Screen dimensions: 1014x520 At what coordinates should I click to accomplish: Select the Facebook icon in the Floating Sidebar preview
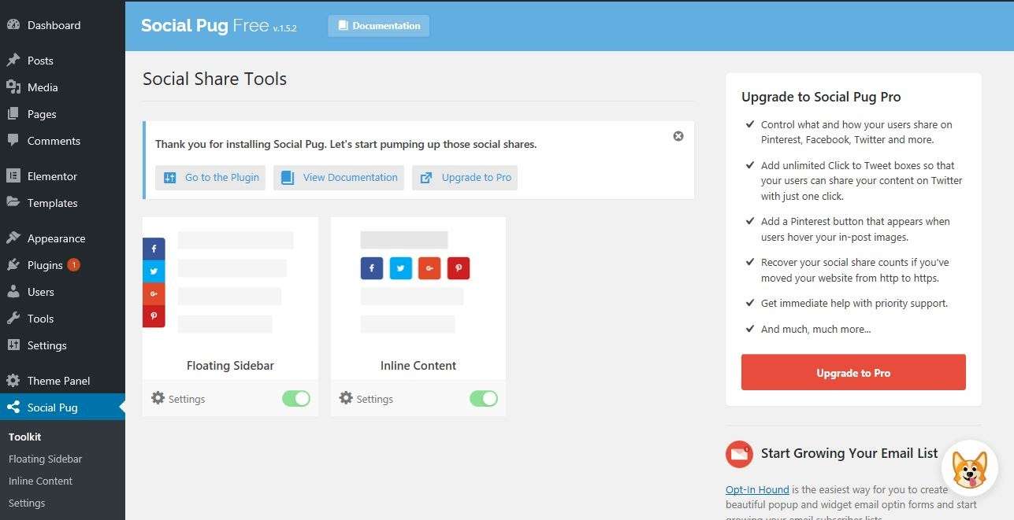pos(154,248)
